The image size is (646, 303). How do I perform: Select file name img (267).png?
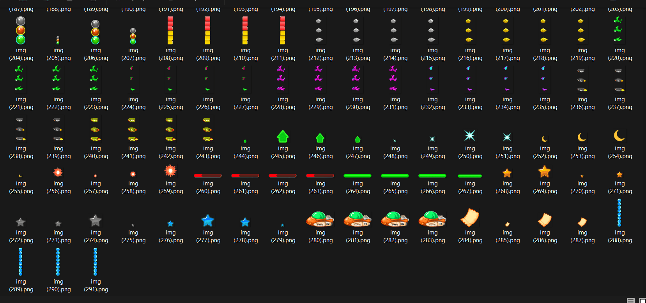point(470,187)
